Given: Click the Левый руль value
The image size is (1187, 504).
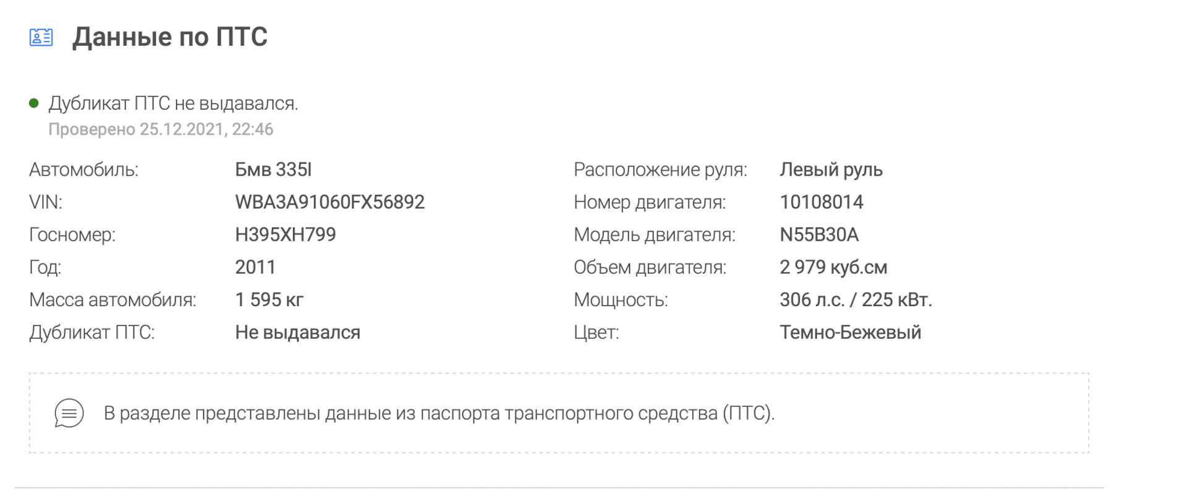Looking at the screenshot, I should [831, 169].
